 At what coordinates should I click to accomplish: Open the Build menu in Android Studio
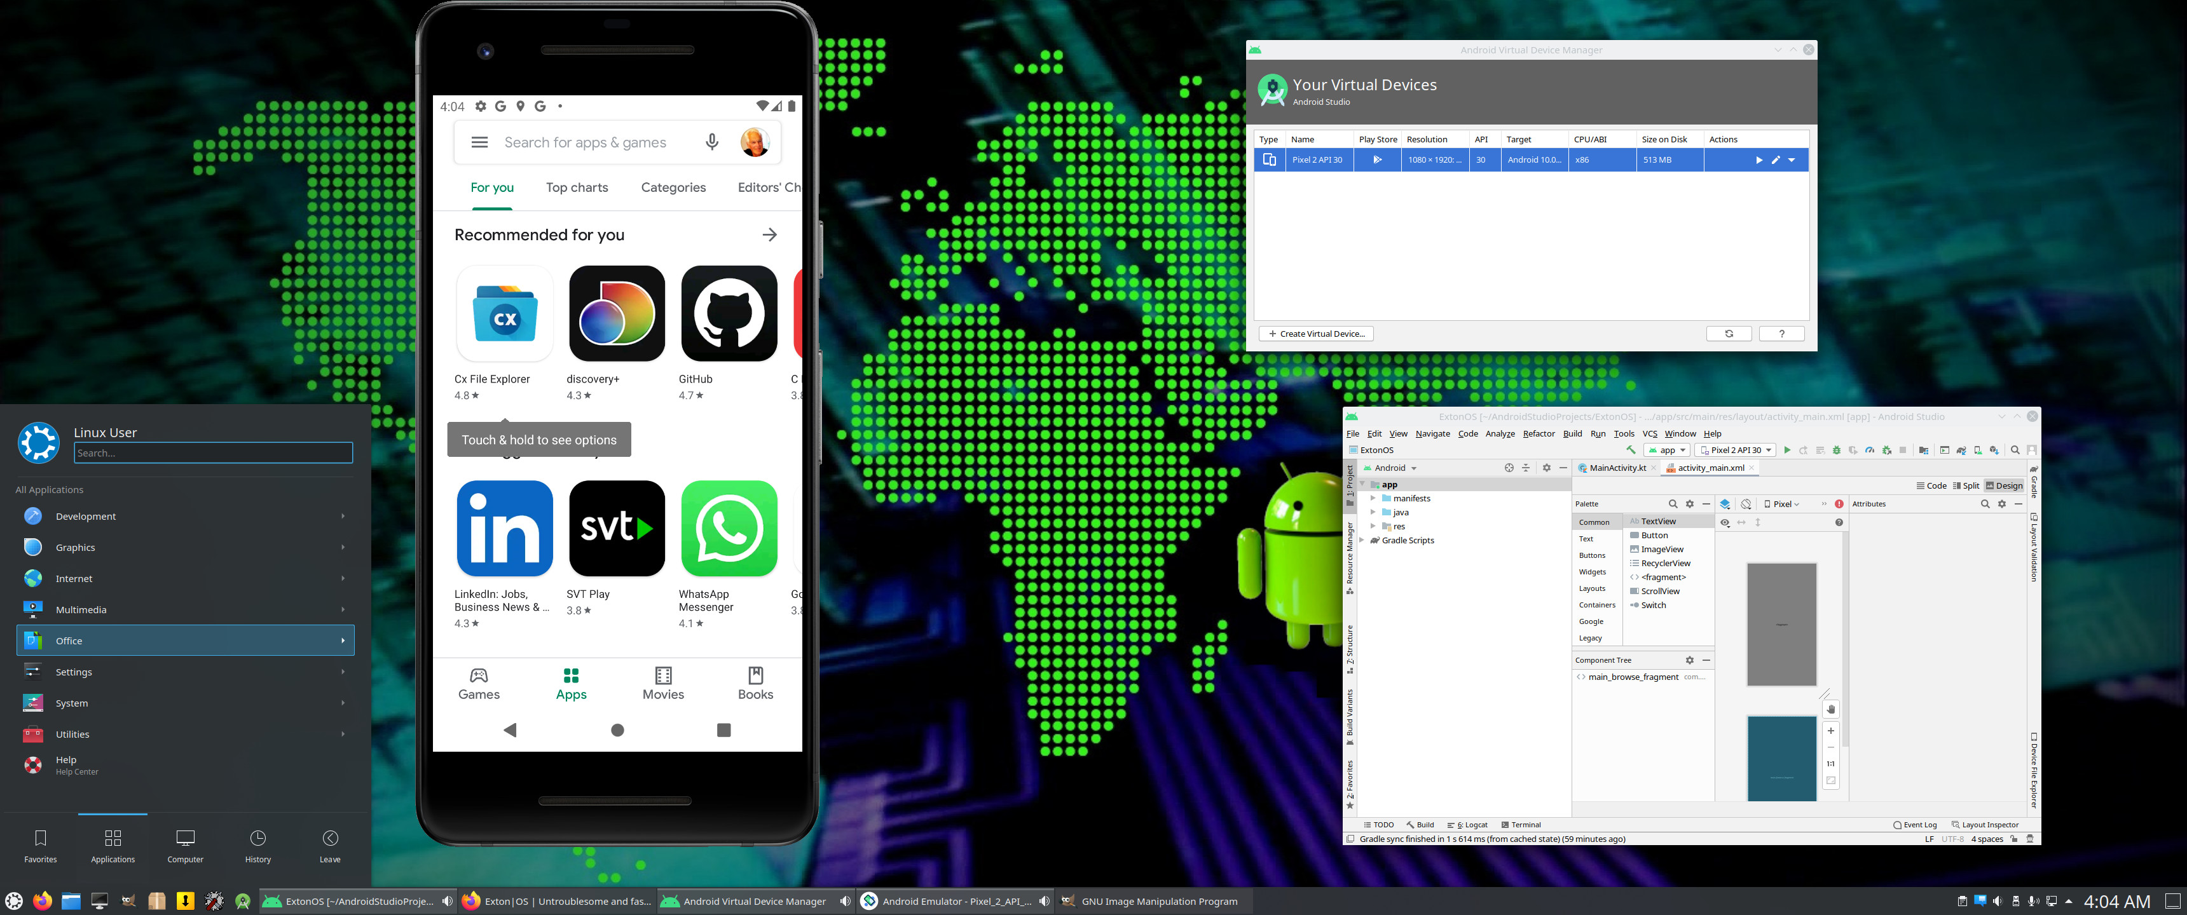tap(1572, 434)
